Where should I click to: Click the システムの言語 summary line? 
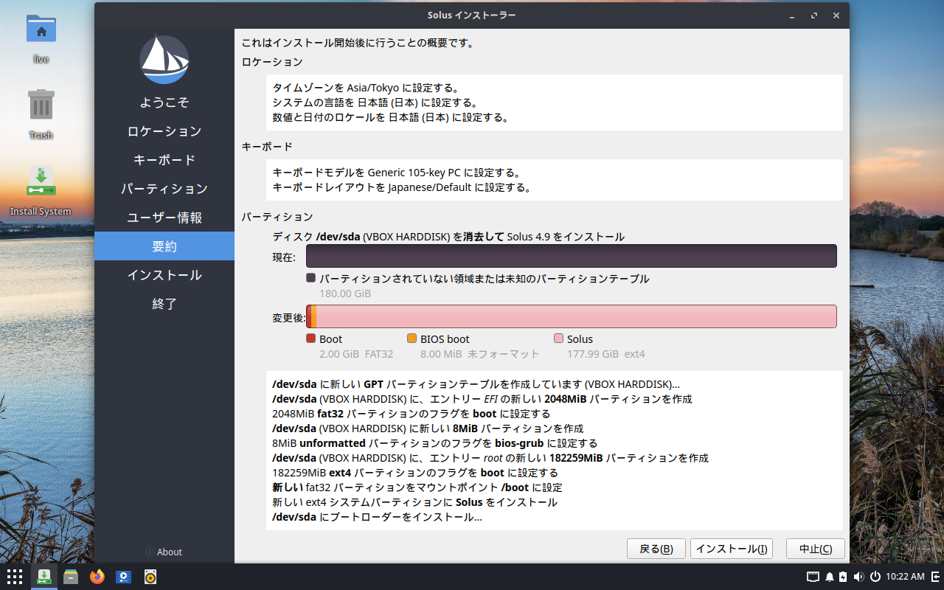point(375,103)
